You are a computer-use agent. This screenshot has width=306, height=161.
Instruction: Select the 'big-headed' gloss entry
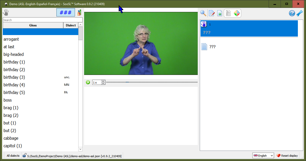tap(40, 54)
